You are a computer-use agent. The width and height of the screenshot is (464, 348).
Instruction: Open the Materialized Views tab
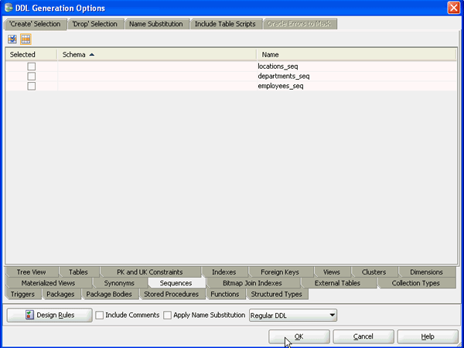coord(48,283)
